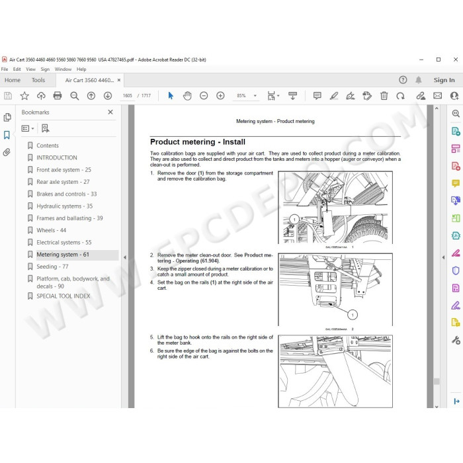The width and height of the screenshot is (463, 463).
Task: Open Export PDF tool in right pane
Action: (x=456, y=131)
